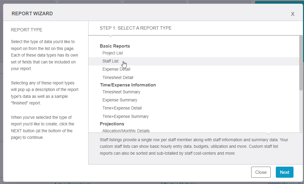Choose Staff List under Basic Reports
The image size is (304, 184).
(x=110, y=61)
